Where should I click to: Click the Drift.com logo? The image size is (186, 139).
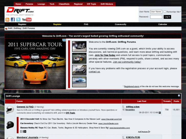coord(20,10)
